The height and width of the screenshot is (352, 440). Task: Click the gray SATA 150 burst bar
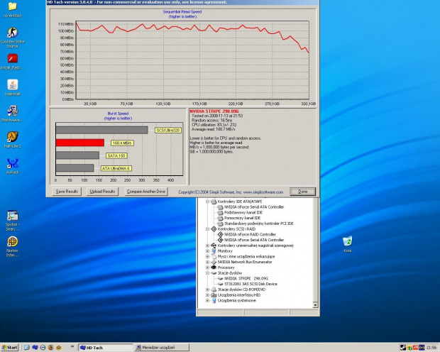(77, 155)
